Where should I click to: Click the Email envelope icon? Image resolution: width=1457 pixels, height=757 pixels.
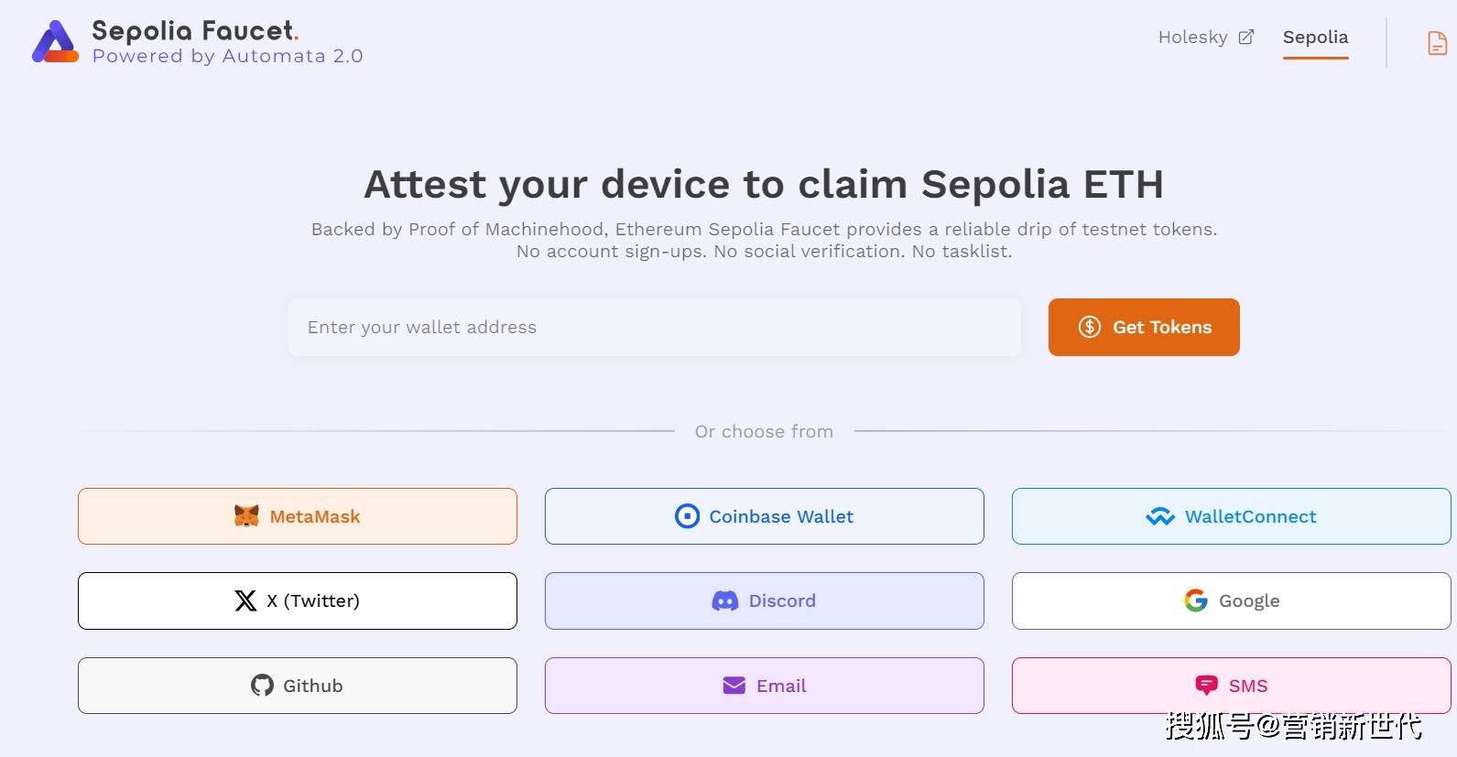734,686
